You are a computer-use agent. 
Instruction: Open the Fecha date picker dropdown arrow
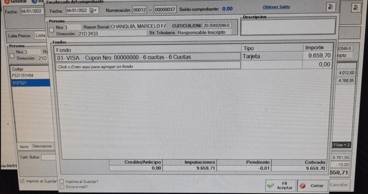[x=96, y=10]
